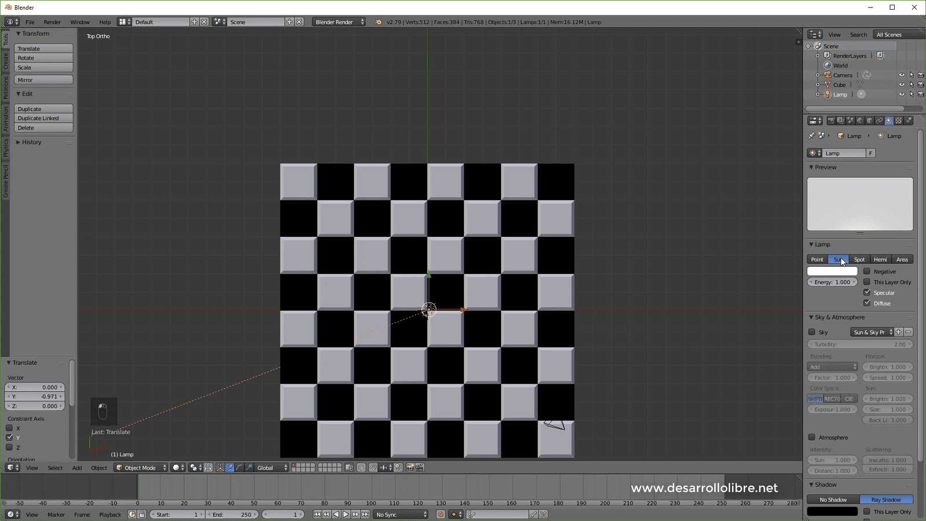The width and height of the screenshot is (926, 521).
Task: Expand the Camera item in outliner
Action: (x=818, y=75)
